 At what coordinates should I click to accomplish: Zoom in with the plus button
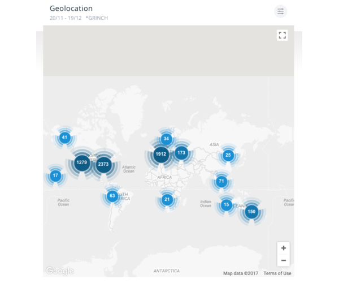click(284, 248)
